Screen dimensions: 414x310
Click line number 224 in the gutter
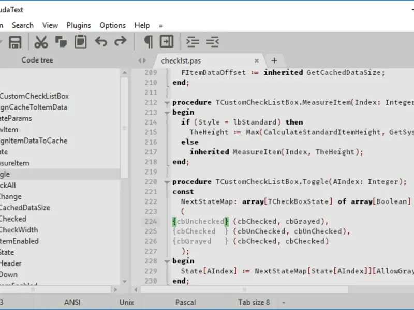click(x=151, y=222)
